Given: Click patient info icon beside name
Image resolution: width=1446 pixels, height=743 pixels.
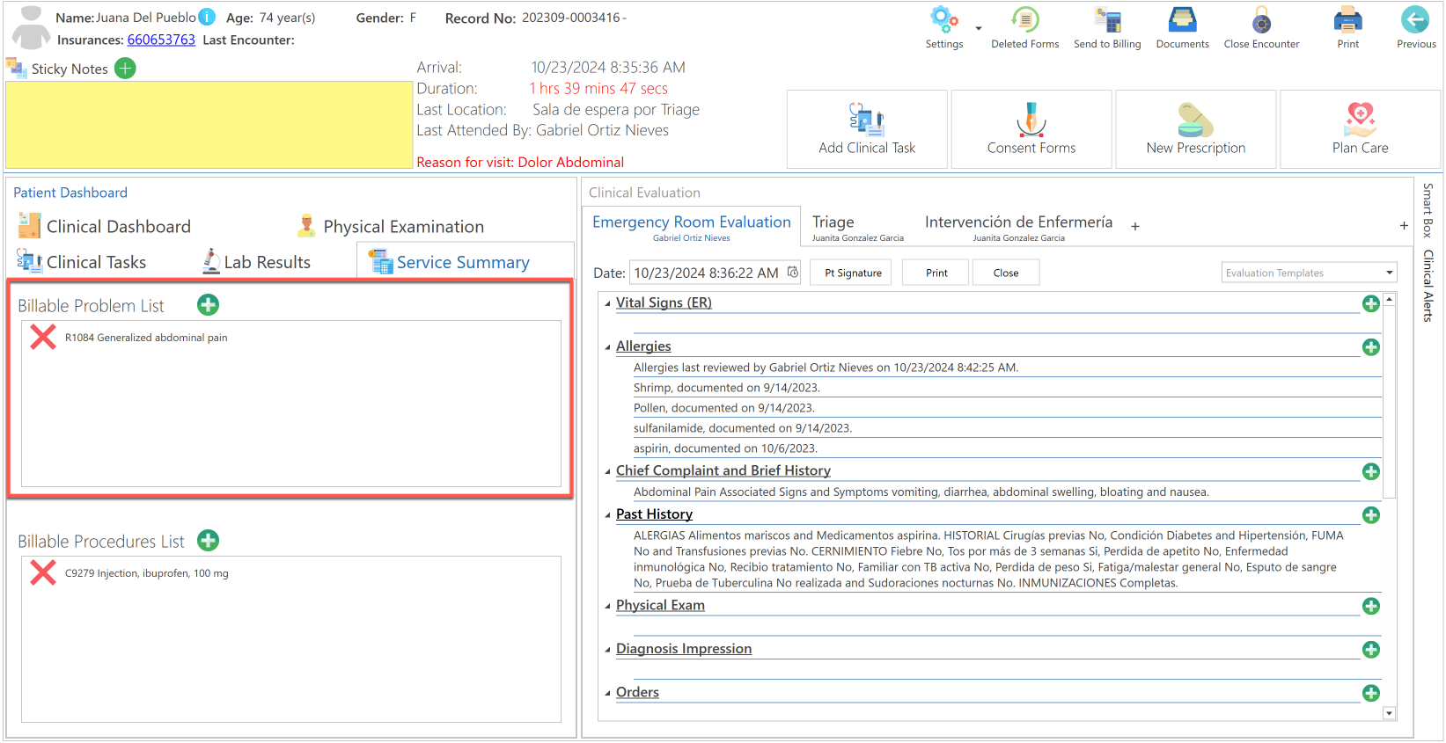Looking at the screenshot, I should [207, 17].
